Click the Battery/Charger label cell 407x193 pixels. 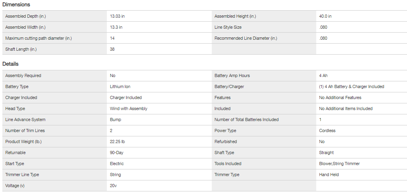click(x=229, y=86)
